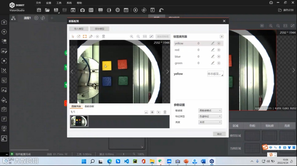This screenshot has height=166, width=297.
Task: Select the polygon pen drawing tool
Action: tap(91, 37)
